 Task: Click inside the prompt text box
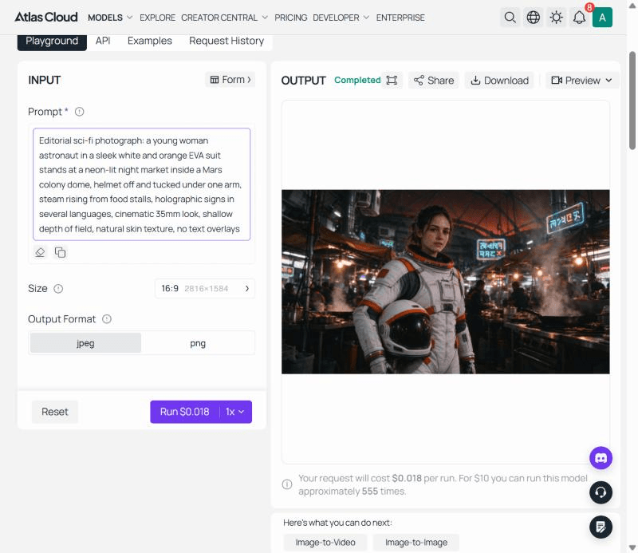coord(142,184)
